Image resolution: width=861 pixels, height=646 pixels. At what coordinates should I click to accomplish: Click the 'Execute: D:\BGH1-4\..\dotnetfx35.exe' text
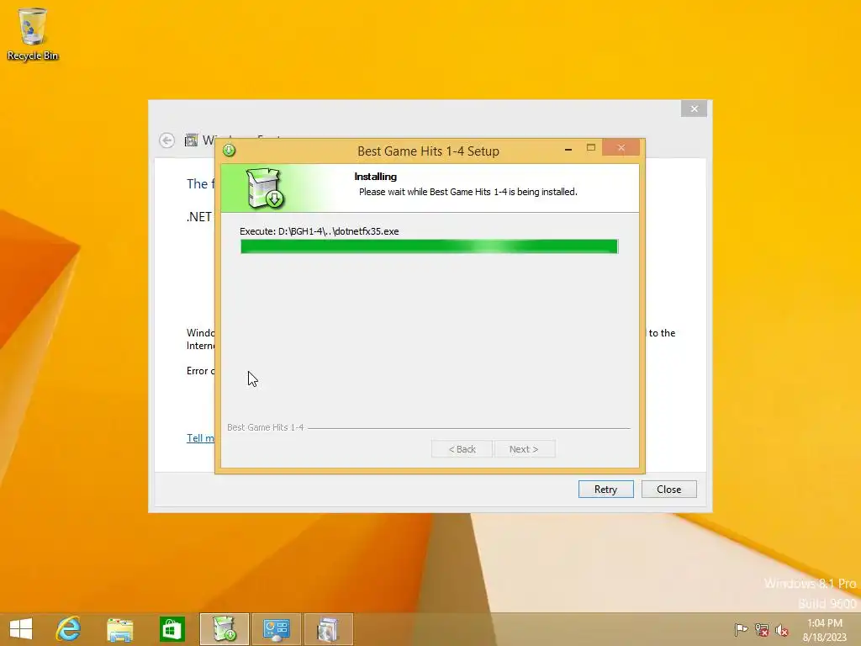(x=320, y=231)
